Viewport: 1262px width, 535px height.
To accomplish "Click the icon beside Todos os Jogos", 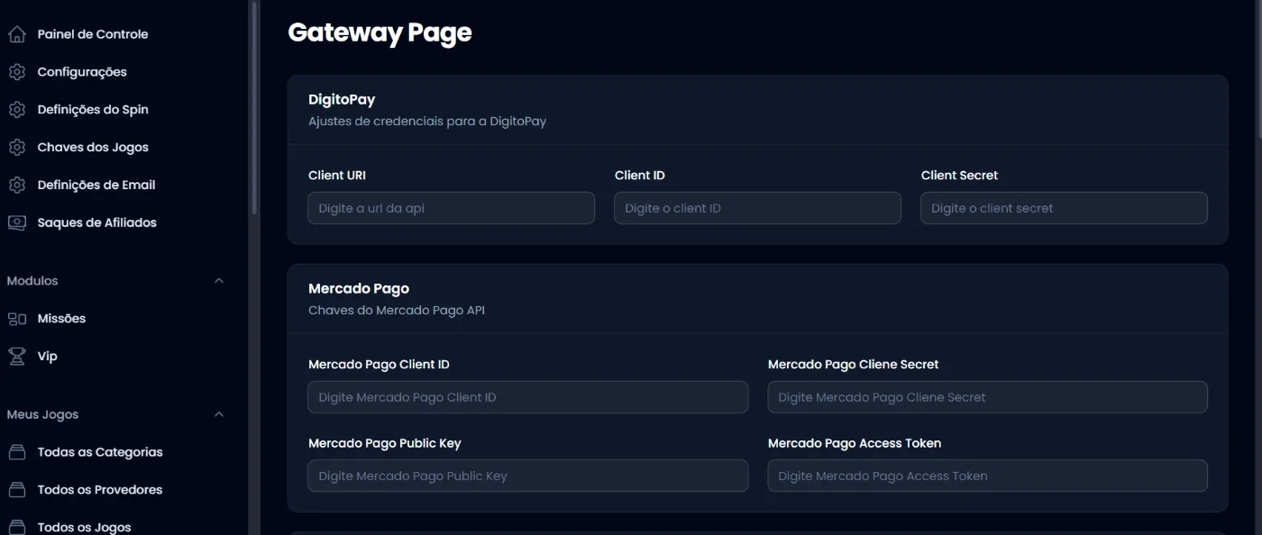I will click(x=16, y=528).
